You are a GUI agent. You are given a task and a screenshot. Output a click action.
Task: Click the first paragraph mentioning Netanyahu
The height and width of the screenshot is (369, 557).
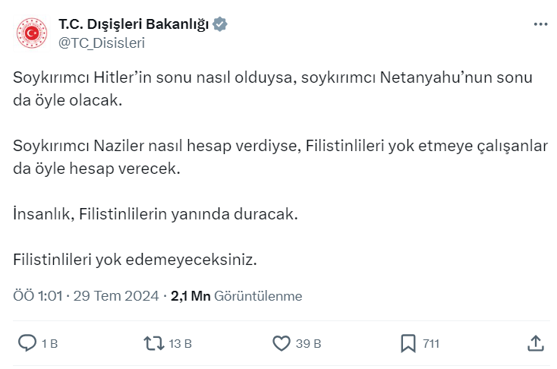coord(273,89)
